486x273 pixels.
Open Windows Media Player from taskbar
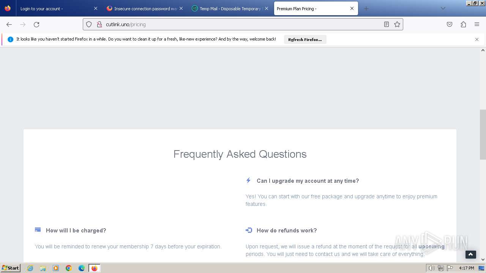[56, 268]
